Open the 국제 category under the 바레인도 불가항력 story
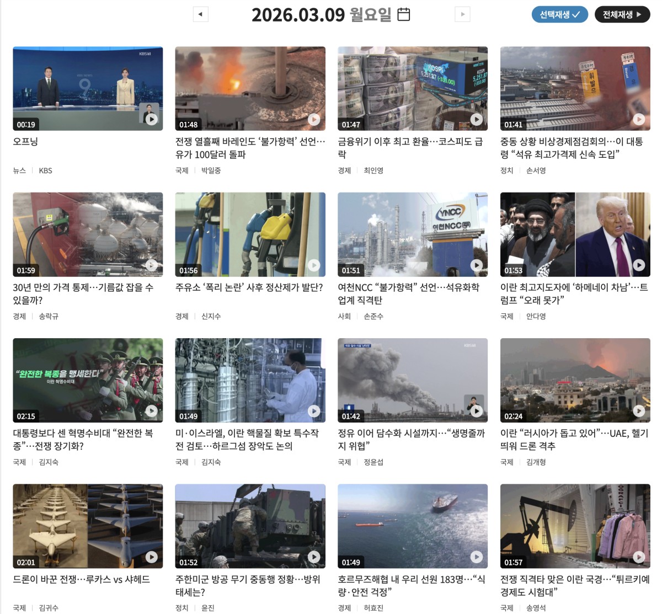 click(x=181, y=170)
